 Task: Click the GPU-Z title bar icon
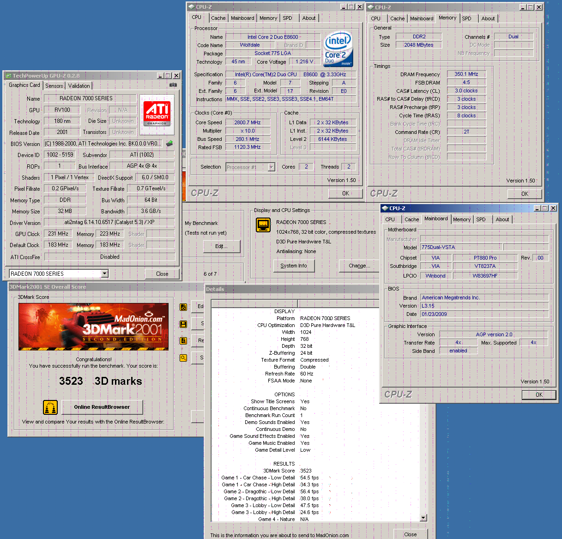[8, 75]
